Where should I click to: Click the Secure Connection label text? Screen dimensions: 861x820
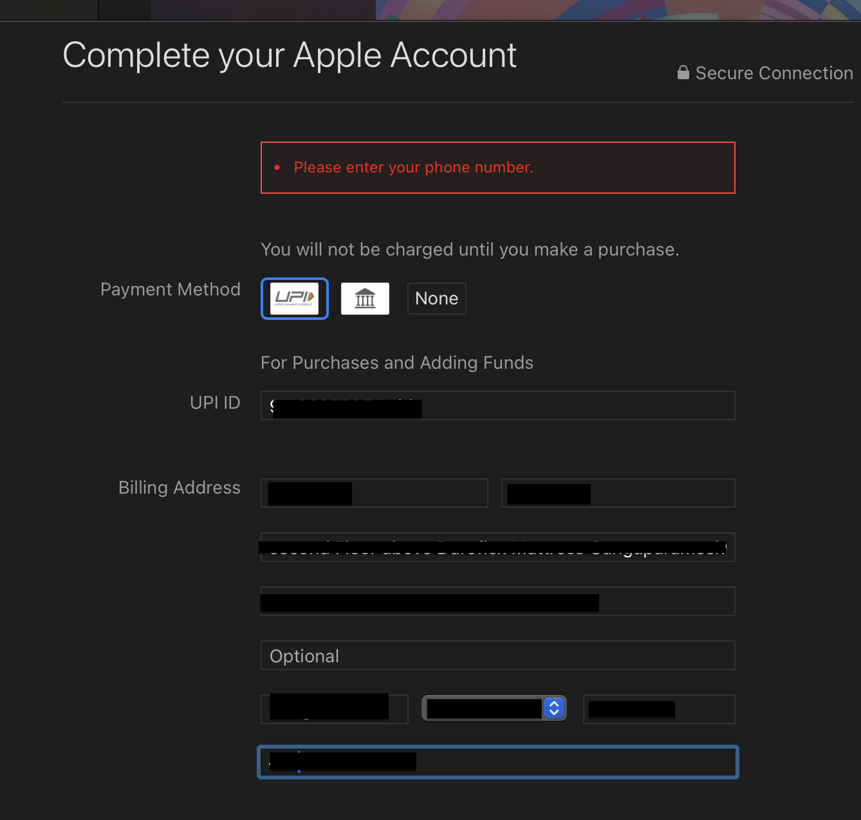pos(773,73)
